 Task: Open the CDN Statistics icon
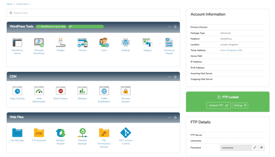(82, 91)
